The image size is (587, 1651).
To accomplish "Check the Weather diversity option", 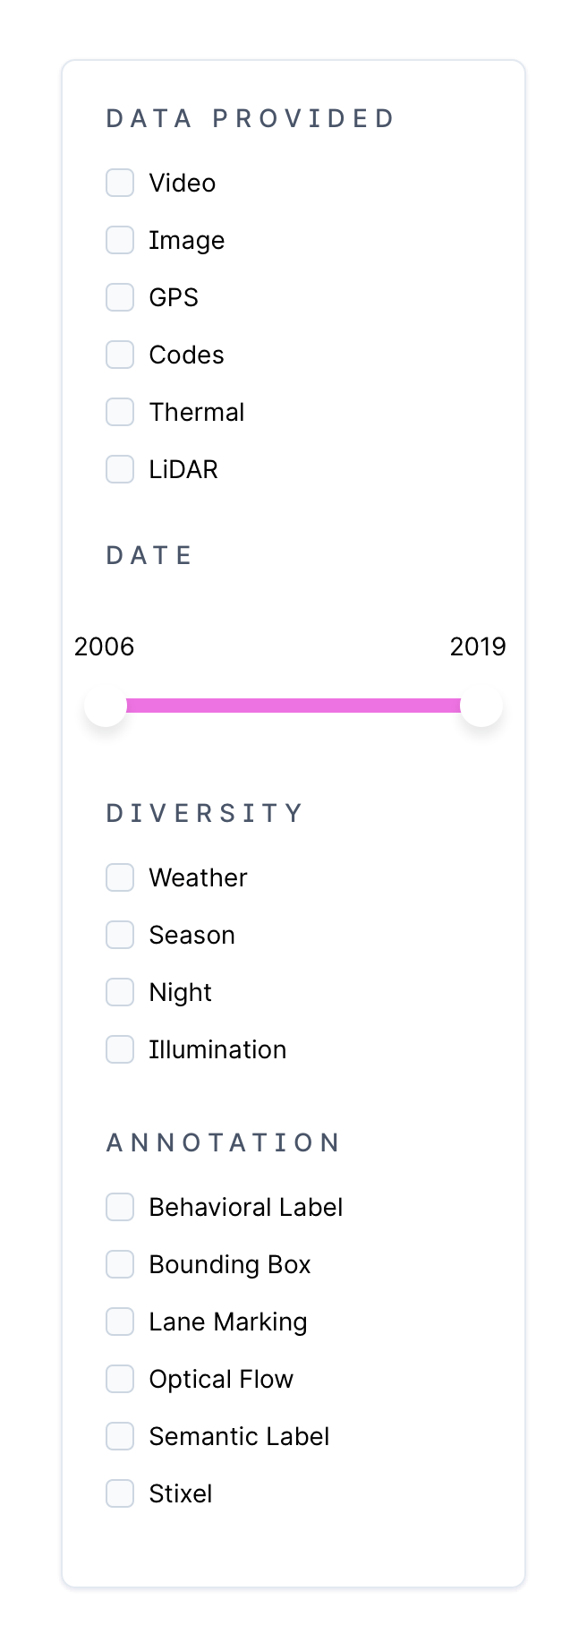I will click(119, 877).
